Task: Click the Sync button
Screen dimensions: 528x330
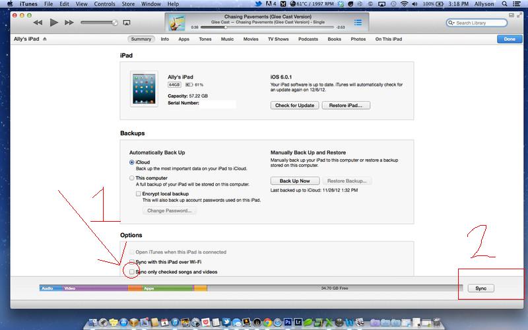Action: click(481, 288)
